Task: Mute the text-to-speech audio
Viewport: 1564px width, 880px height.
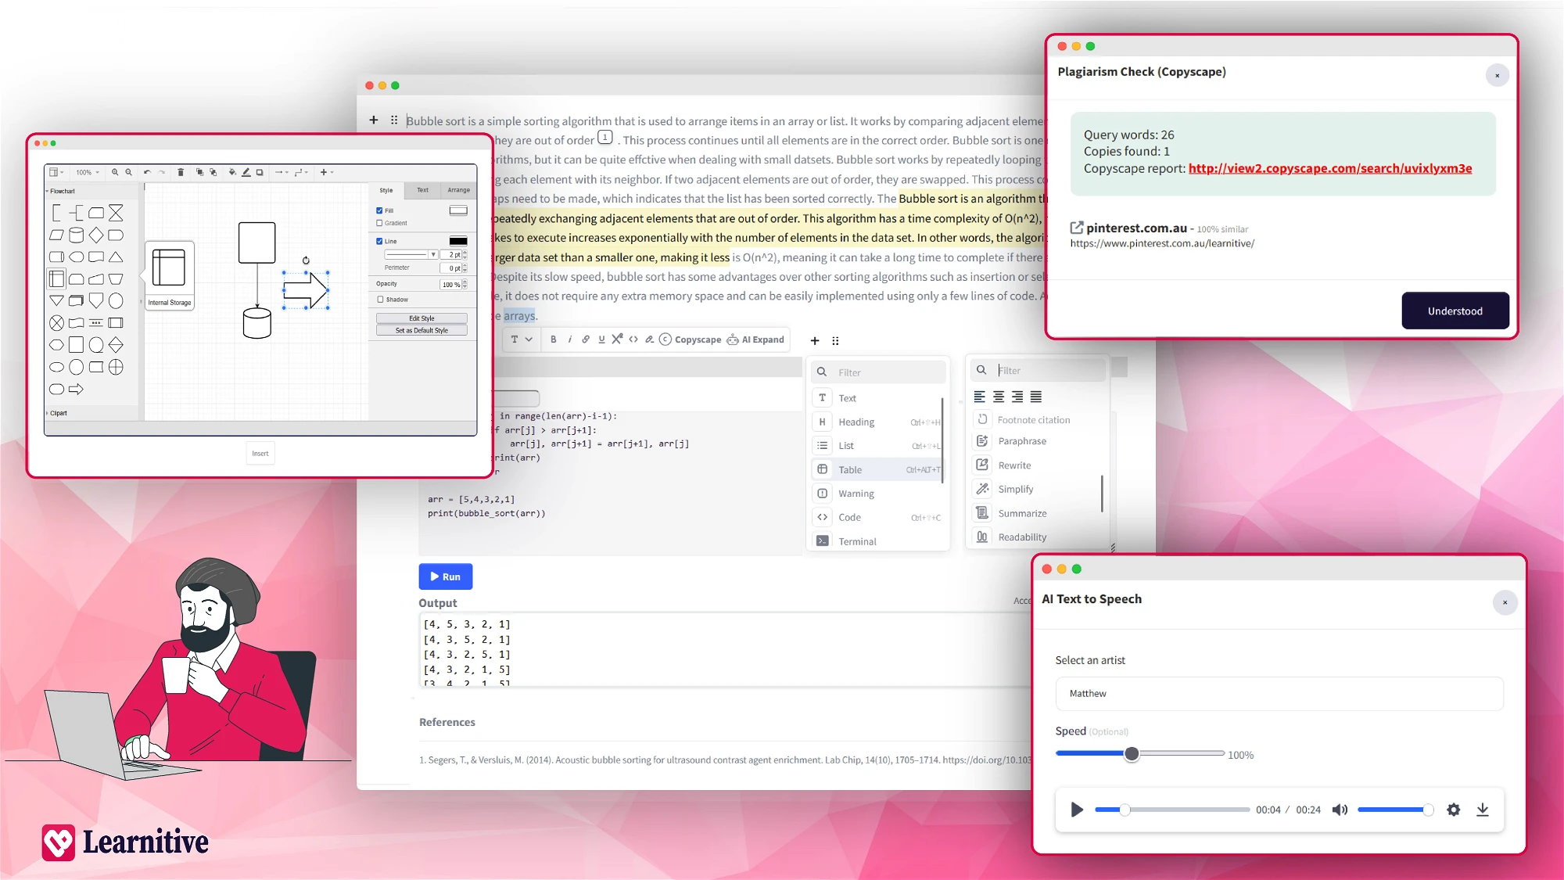Action: (1340, 810)
